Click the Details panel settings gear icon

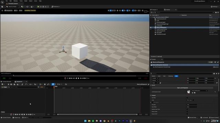click(x=219, y=73)
